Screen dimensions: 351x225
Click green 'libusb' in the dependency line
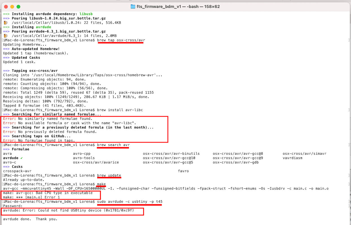pyautogui.click(x=86, y=14)
